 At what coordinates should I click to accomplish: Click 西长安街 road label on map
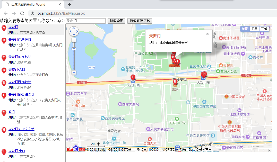[180, 80]
